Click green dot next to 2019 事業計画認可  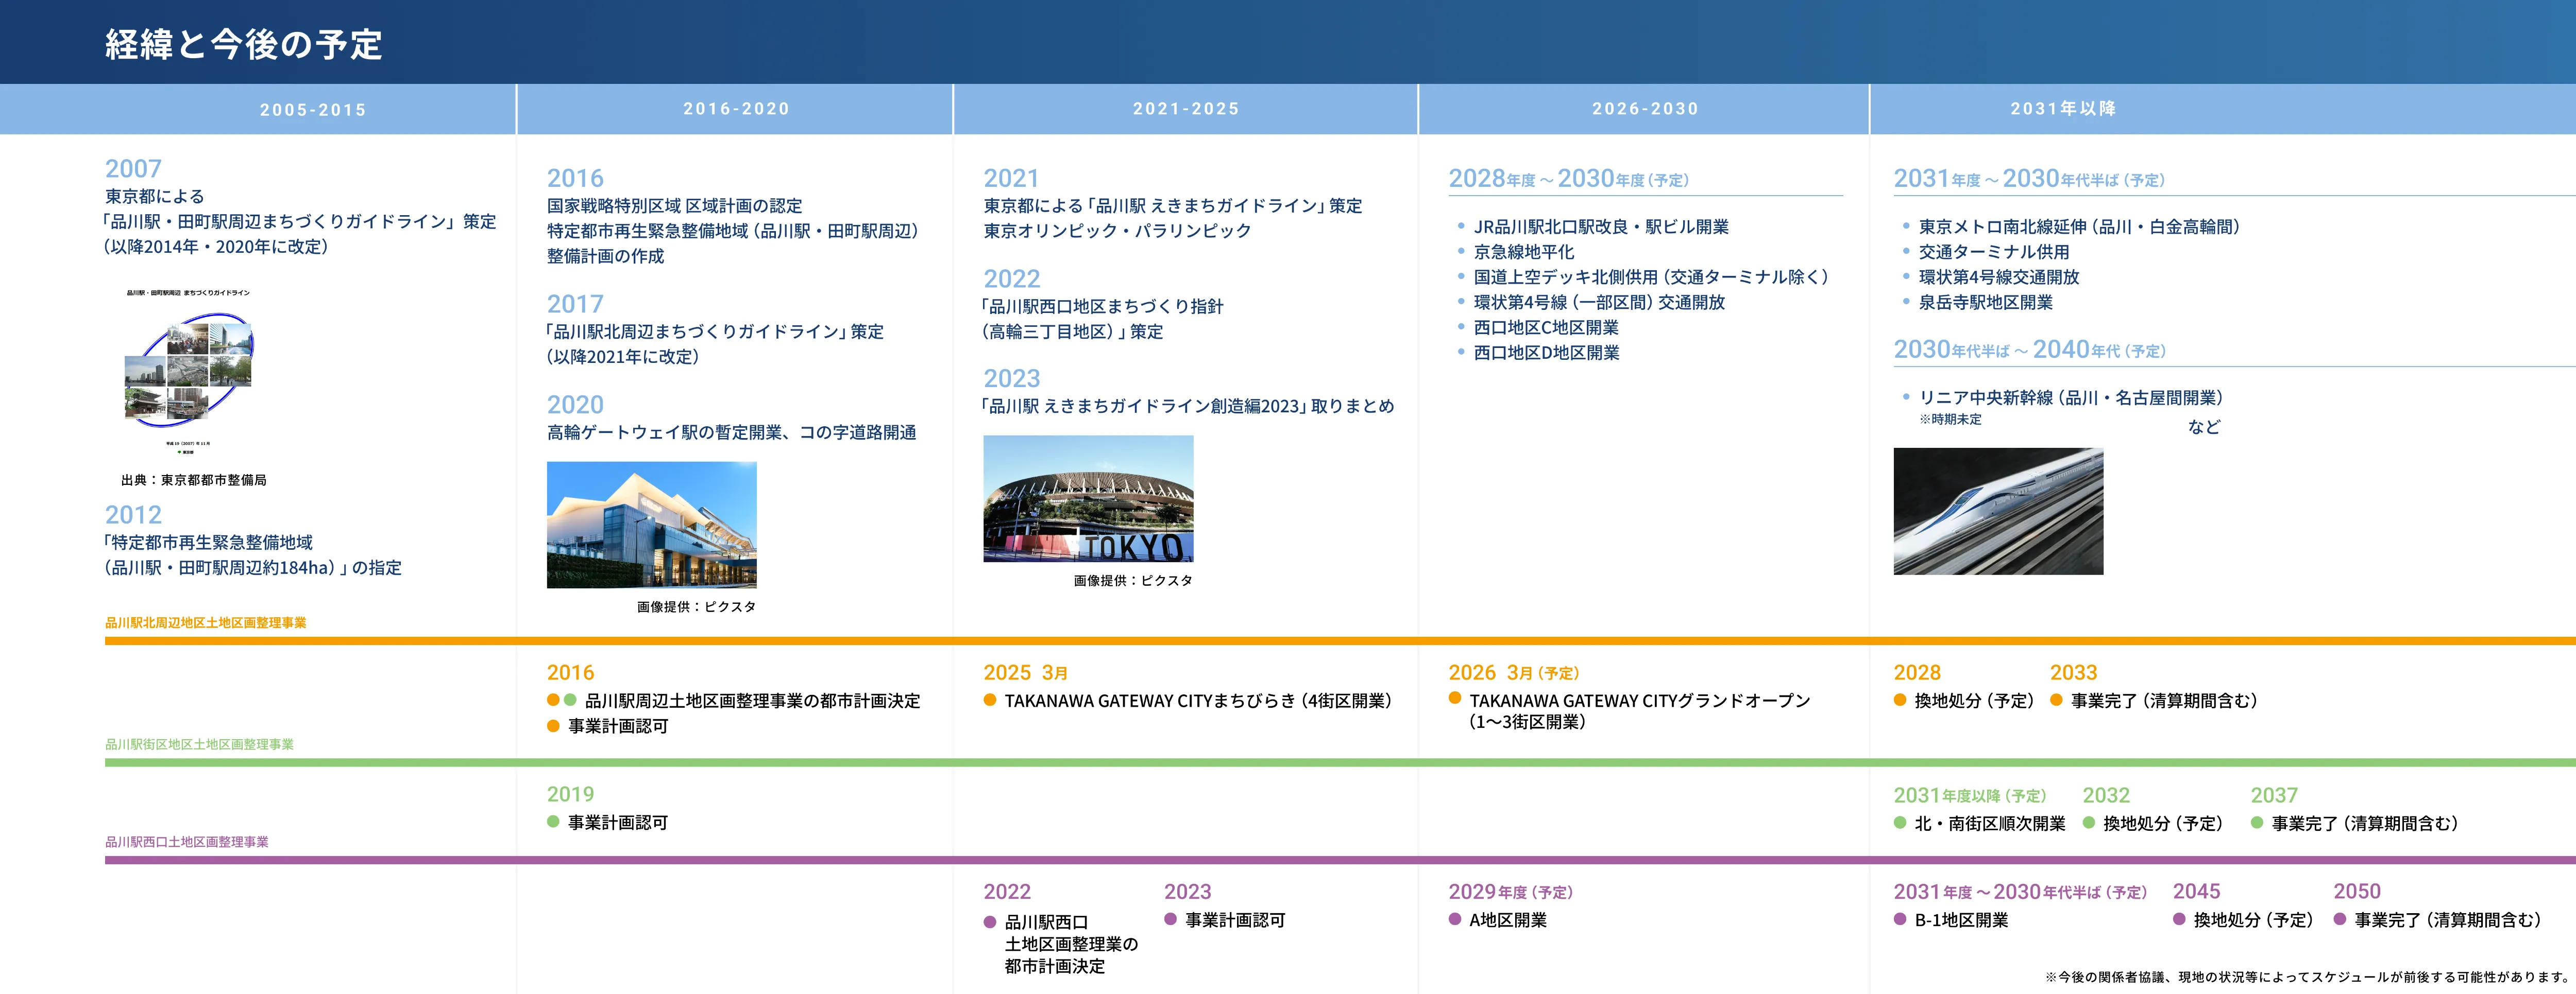click(553, 822)
